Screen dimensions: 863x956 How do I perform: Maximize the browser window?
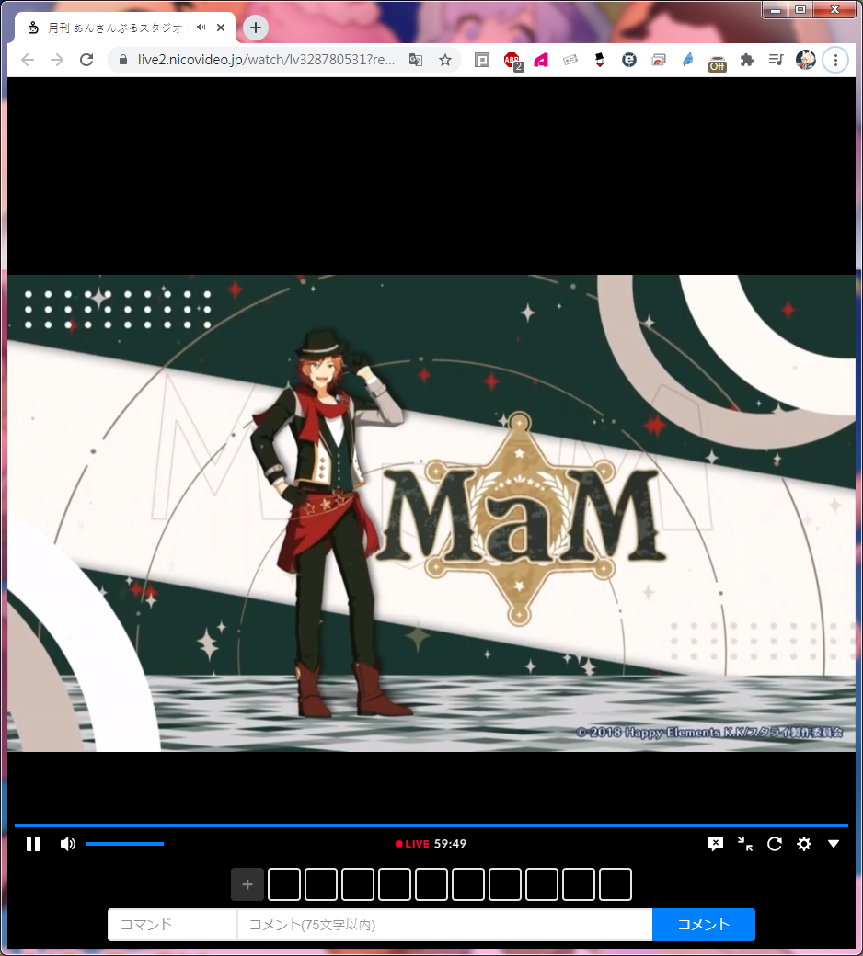coord(800,9)
